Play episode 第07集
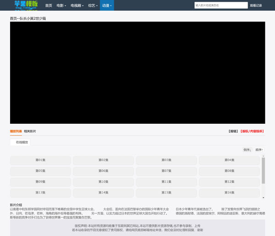This screenshot has height=236, width=275. (166, 171)
